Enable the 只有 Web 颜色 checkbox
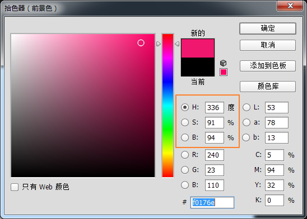The width and height of the screenshot is (307, 219). coord(15,187)
